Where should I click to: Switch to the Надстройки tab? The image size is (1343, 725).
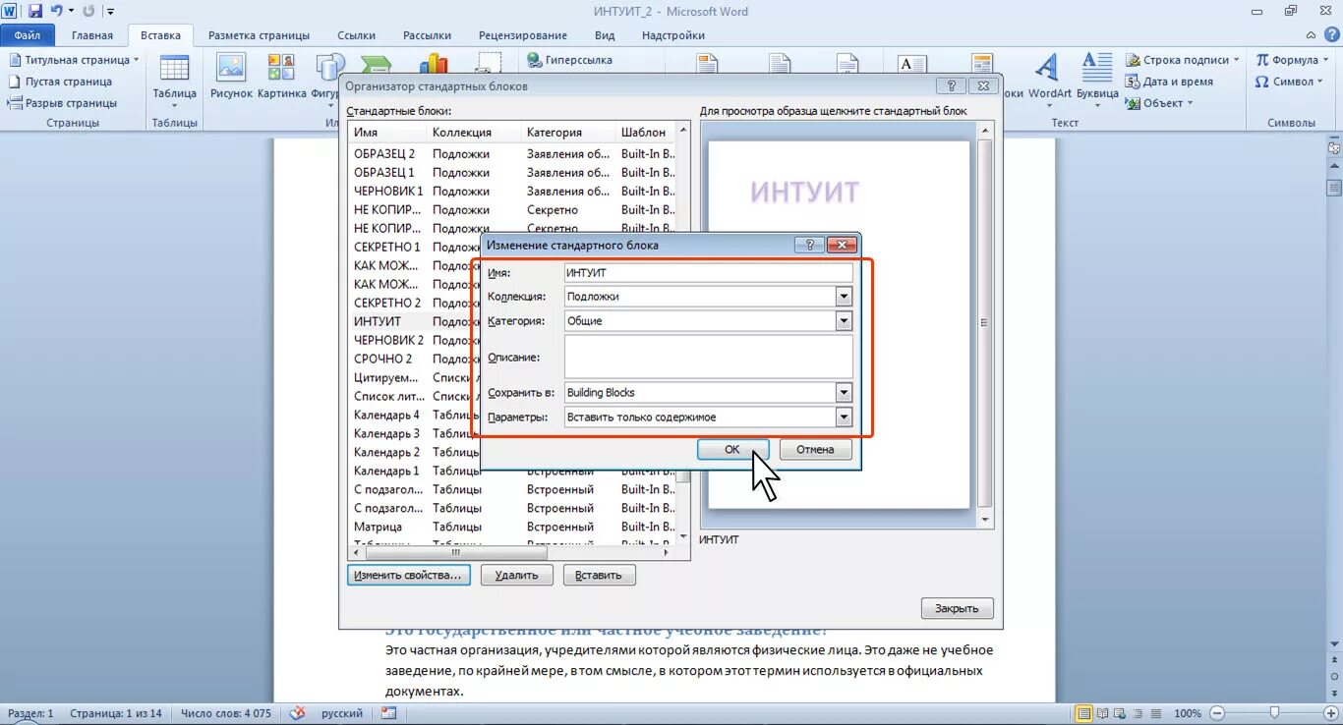672,35
